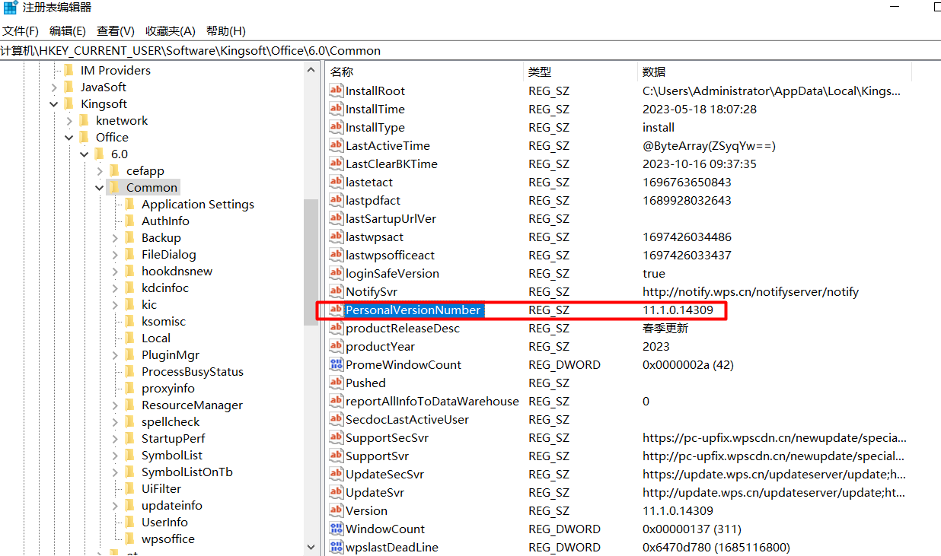
Task: Click the folder icon of UserInfo key
Action: [130, 522]
